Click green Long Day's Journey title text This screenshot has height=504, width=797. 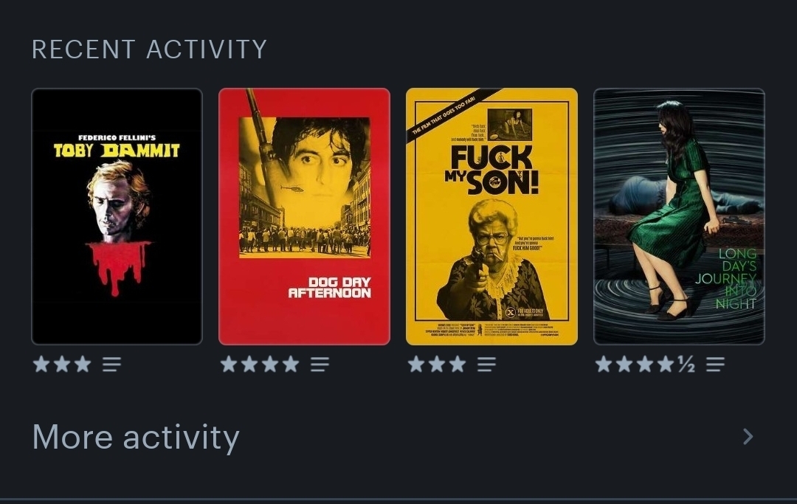pyautogui.click(x=726, y=278)
